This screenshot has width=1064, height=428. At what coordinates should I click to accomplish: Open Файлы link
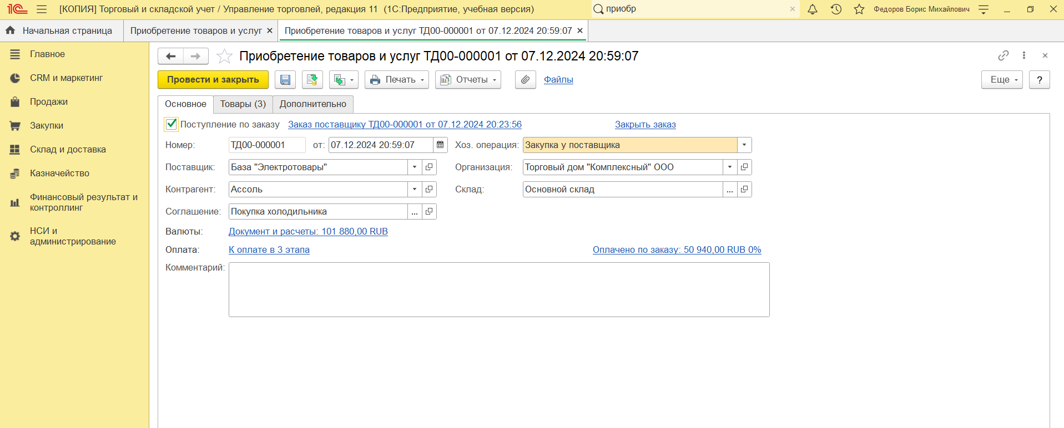(558, 80)
